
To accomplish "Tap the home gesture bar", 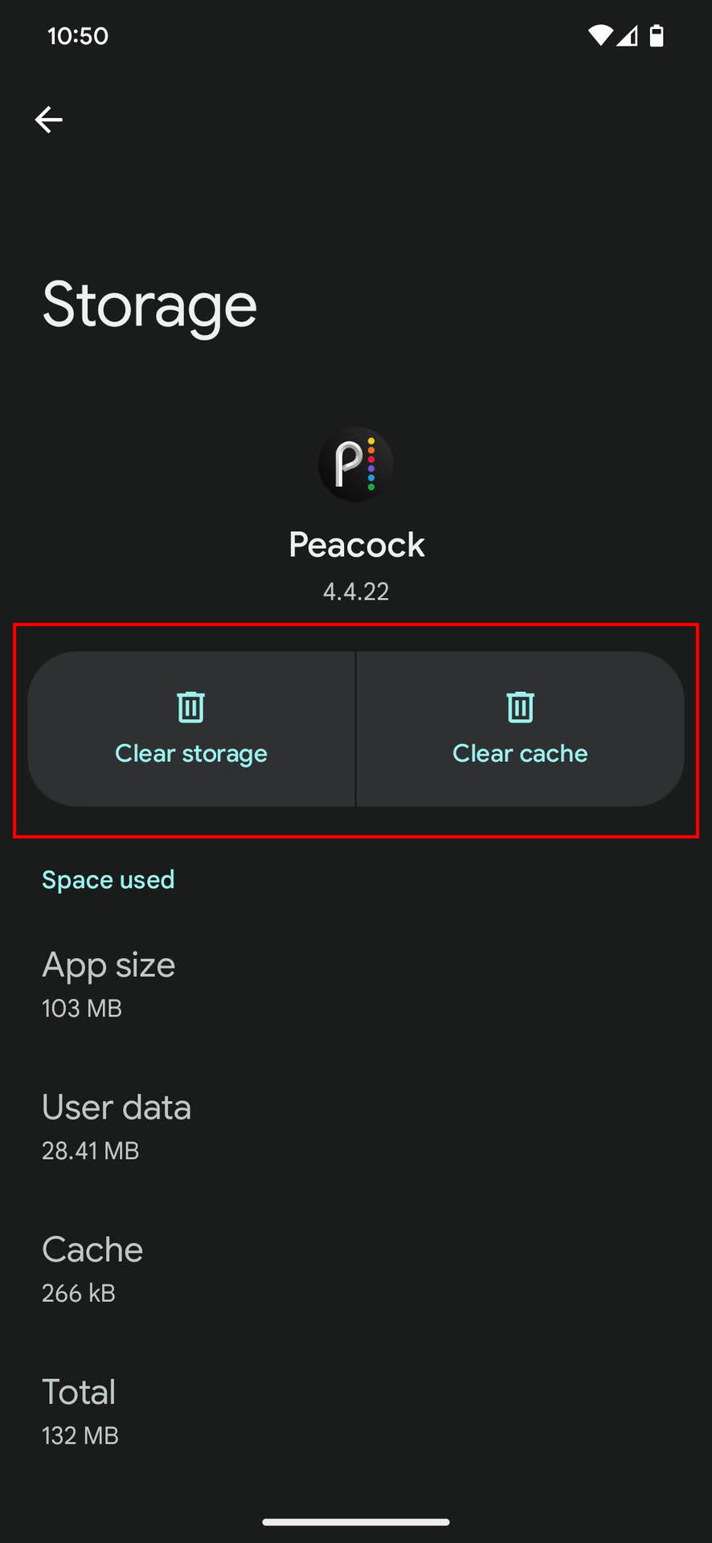I will (x=356, y=1521).
